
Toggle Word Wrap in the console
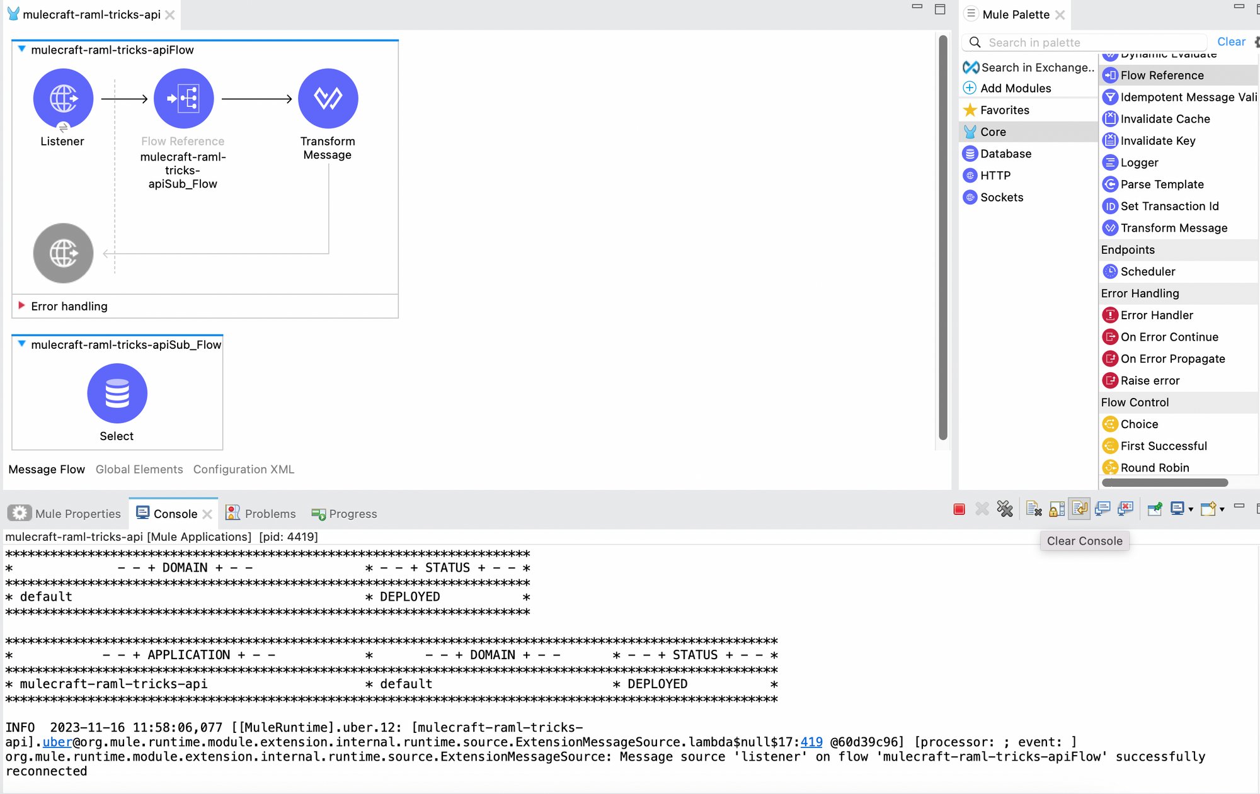point(1079,509)
